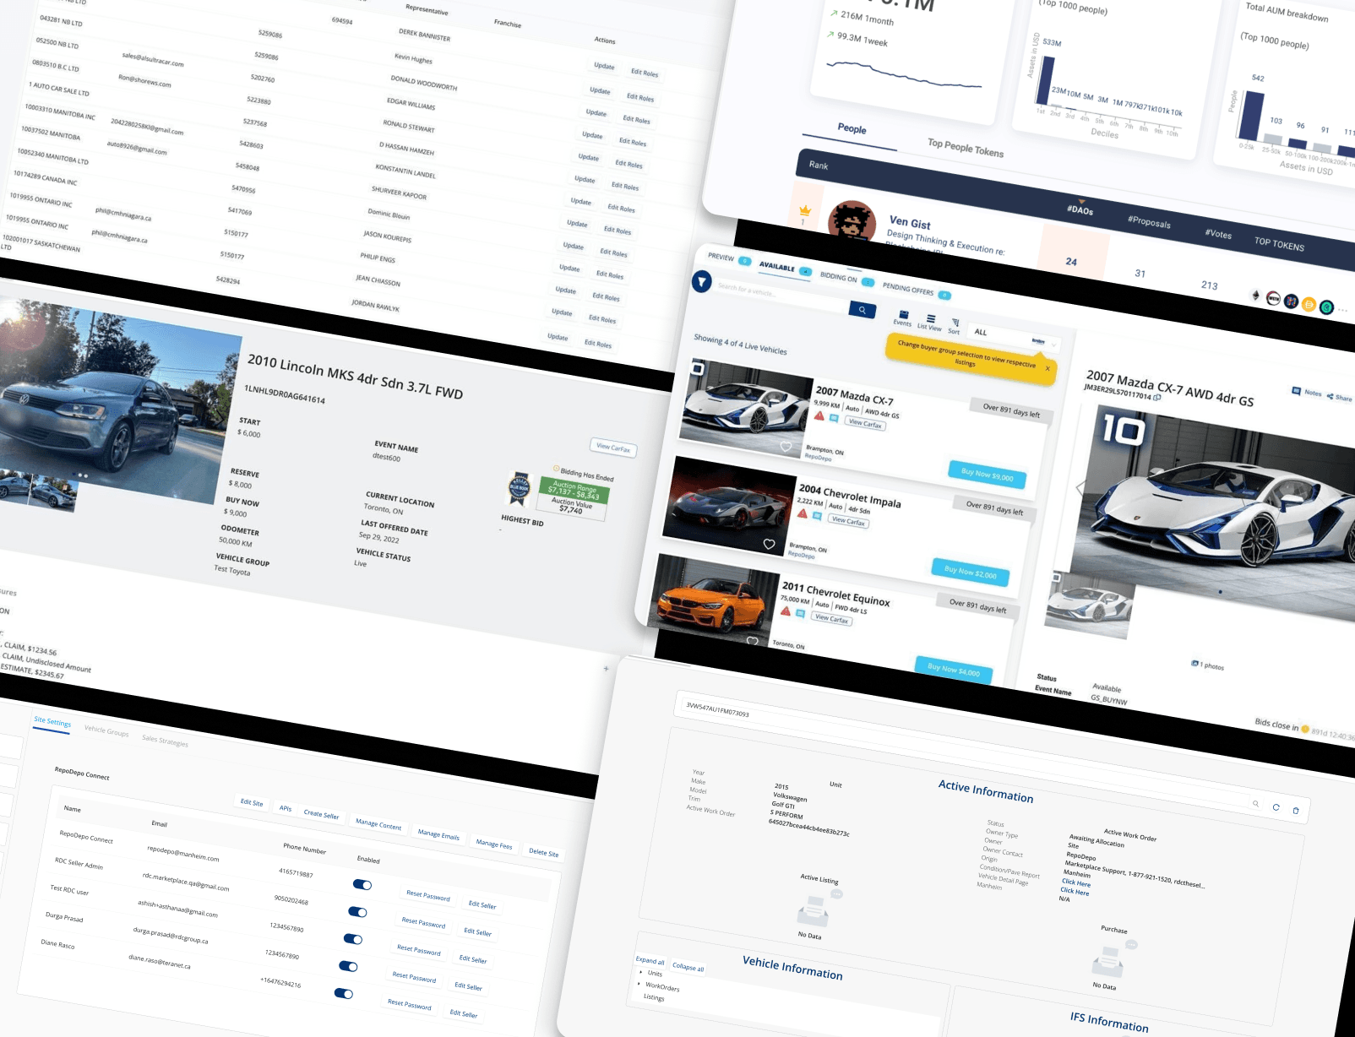Open the message icon on Chevrolet Equinox listing

tap(800, 612)
